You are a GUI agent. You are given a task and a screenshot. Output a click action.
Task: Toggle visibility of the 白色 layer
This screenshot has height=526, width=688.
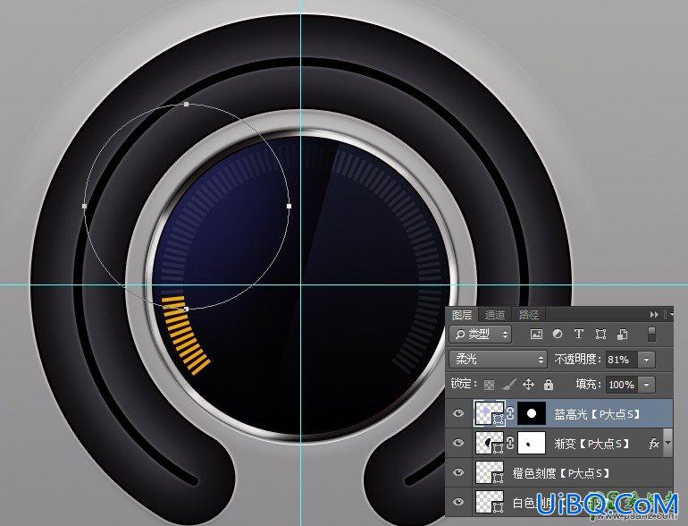click(x=458, y=501)
